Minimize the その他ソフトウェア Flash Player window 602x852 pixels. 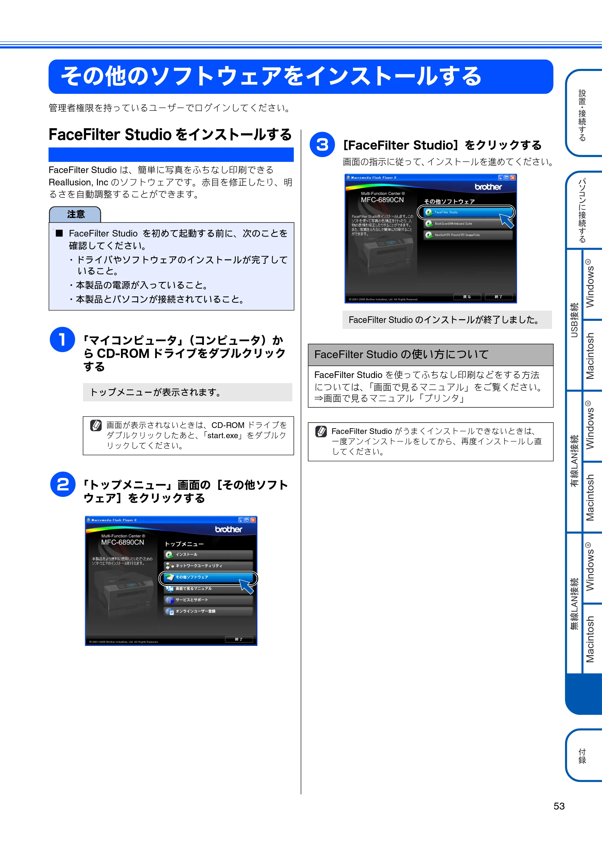[501, 178]
